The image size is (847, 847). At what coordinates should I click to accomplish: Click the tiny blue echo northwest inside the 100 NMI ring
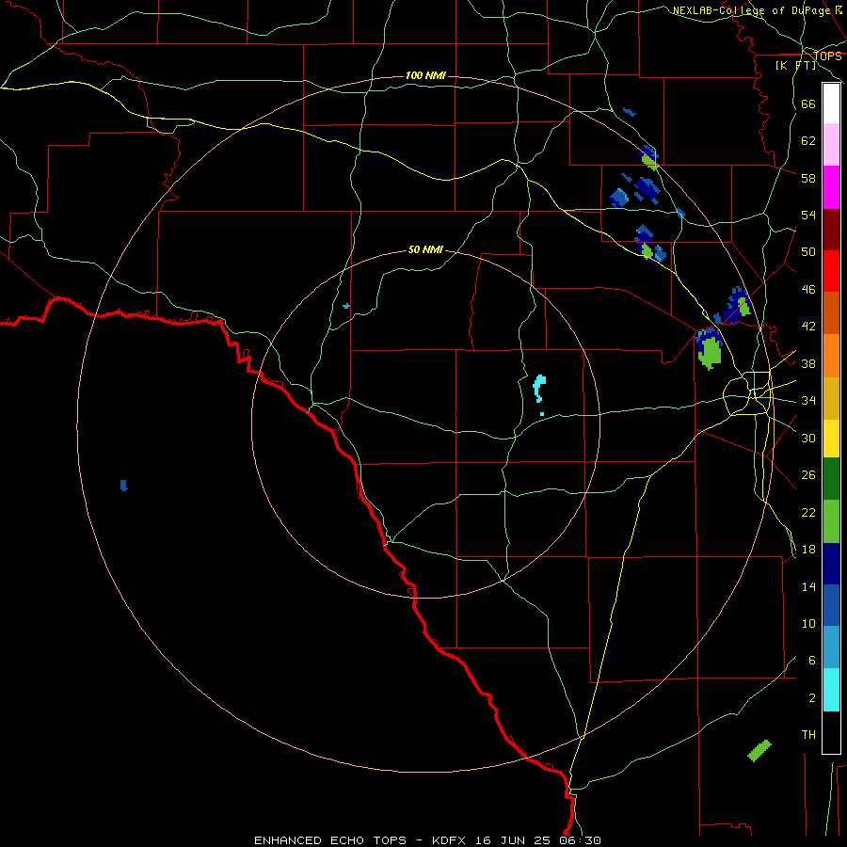click(x=346, y=306)
